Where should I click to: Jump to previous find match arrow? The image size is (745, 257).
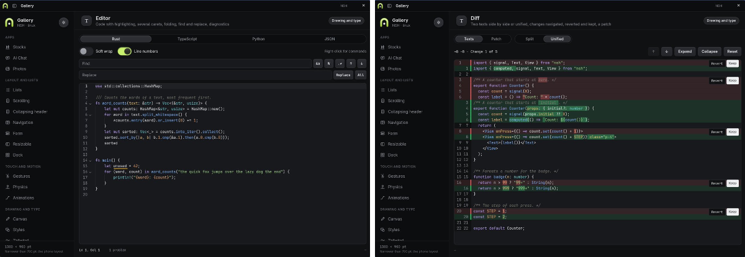click(351, 63)
